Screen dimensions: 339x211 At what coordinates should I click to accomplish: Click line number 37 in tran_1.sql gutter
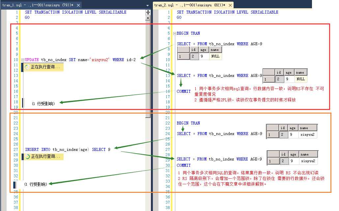[x=16, y=202]
